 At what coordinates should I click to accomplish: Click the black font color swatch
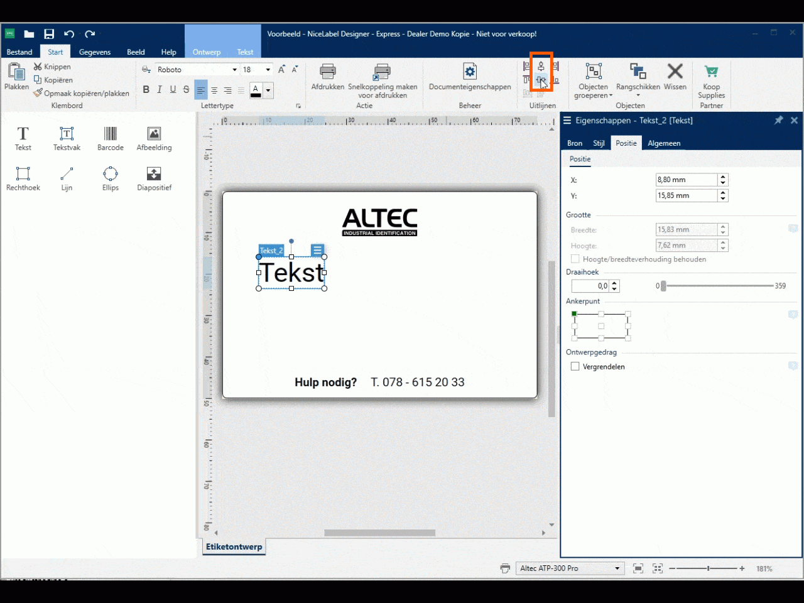256,90
